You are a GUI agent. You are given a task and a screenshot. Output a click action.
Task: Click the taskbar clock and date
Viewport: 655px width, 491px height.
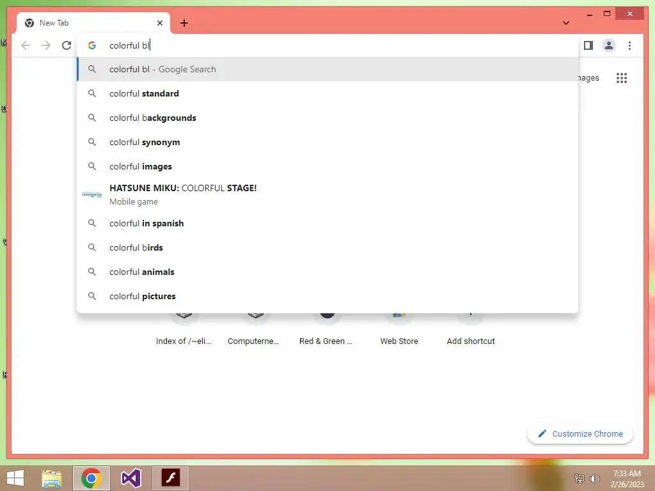tap(627, 479)
